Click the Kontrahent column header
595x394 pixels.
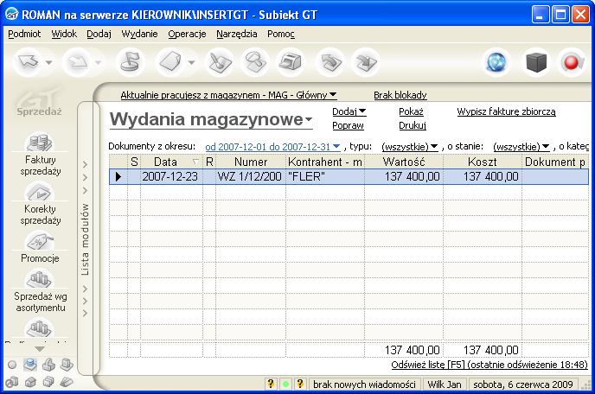(x=325, y=162)
